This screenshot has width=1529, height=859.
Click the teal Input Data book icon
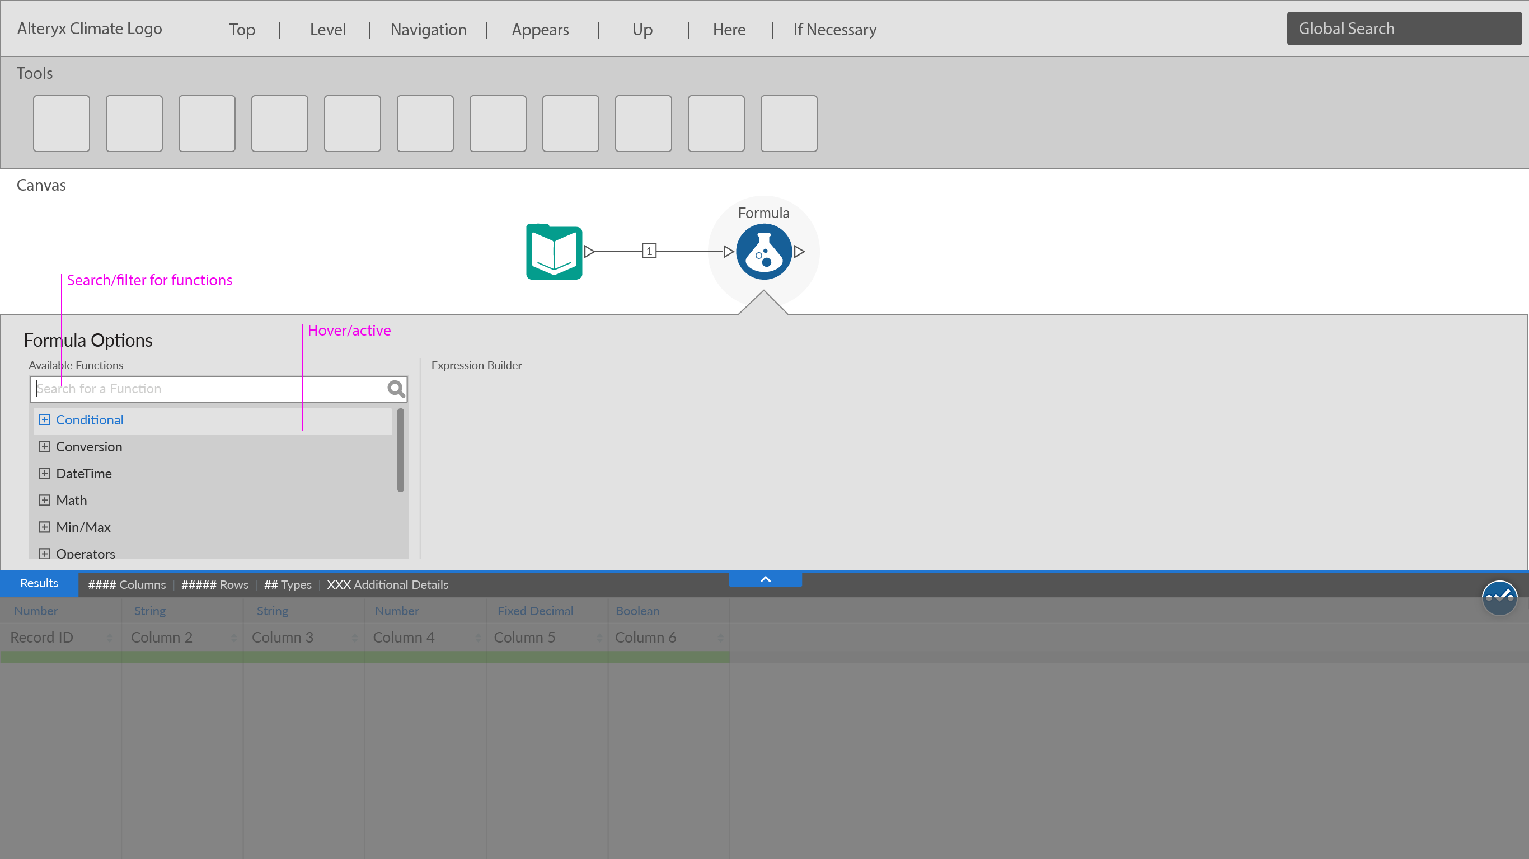554,252
